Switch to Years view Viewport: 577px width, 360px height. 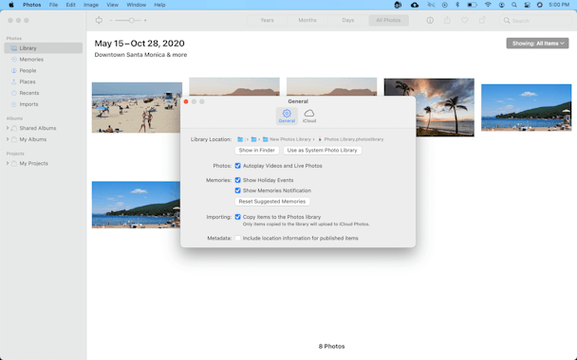[x=268, y=21]
